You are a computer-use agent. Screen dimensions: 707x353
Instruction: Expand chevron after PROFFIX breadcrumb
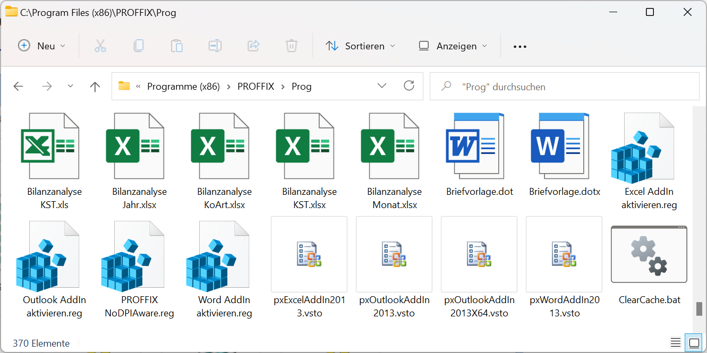283,87
